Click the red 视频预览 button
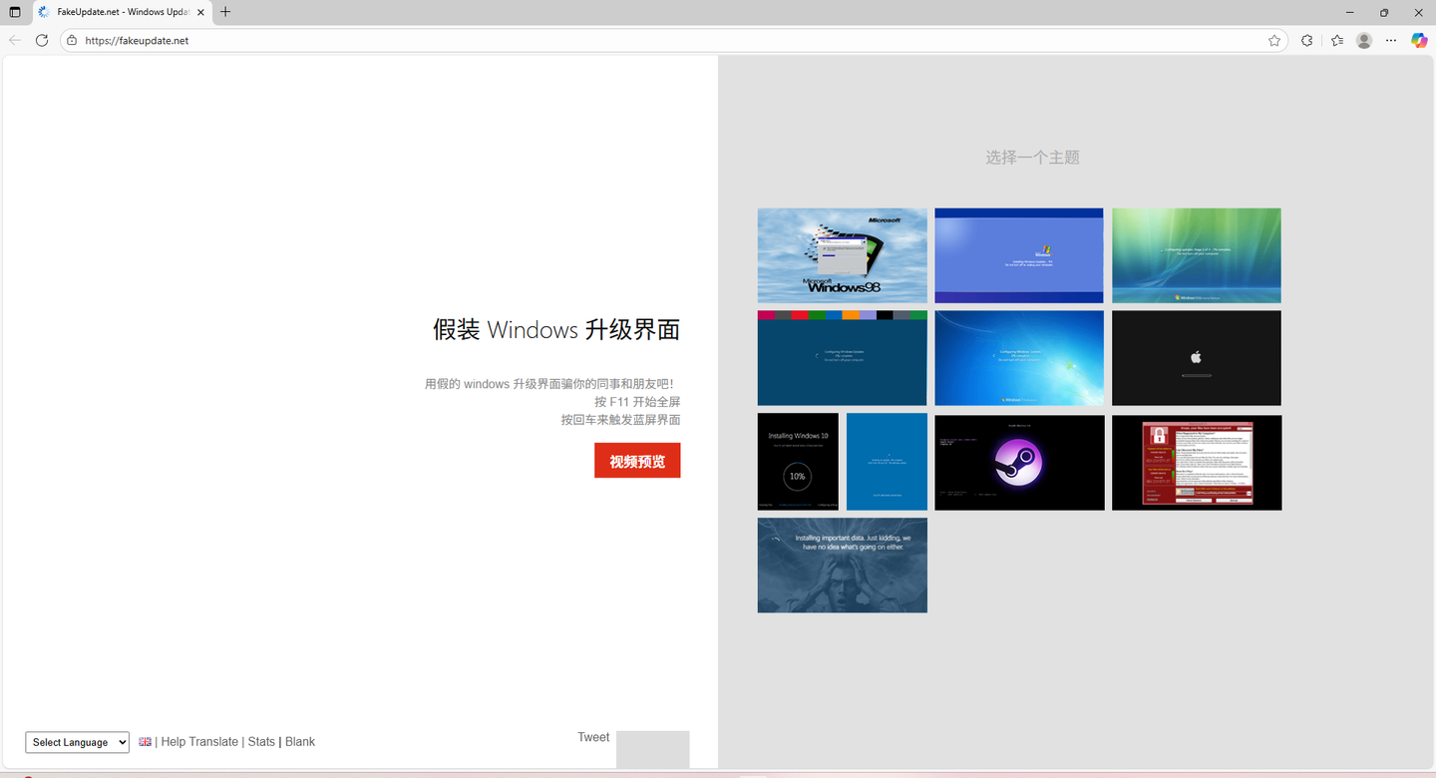Image resolution: width=1436 pixels, height=778 pixels. [637, 461]
